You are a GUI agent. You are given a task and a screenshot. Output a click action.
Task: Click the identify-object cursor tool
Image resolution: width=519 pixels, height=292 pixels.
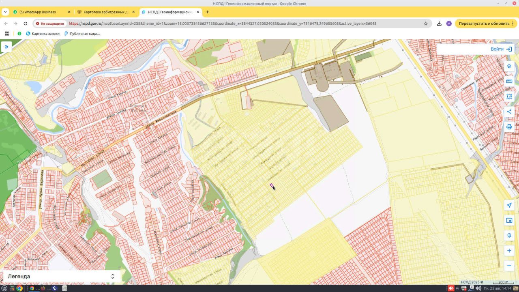(x=509, y=236)
